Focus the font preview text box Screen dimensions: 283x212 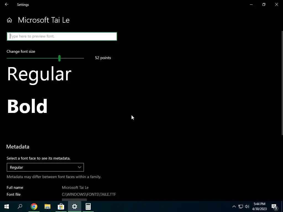tap(62, 36)
